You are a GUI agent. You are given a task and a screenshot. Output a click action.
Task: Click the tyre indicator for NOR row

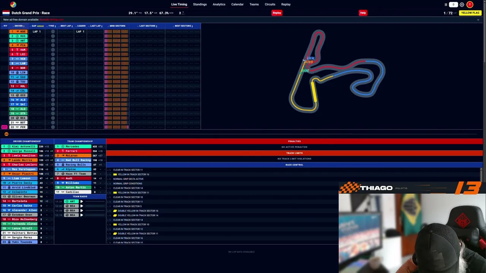tap(53, 31)
